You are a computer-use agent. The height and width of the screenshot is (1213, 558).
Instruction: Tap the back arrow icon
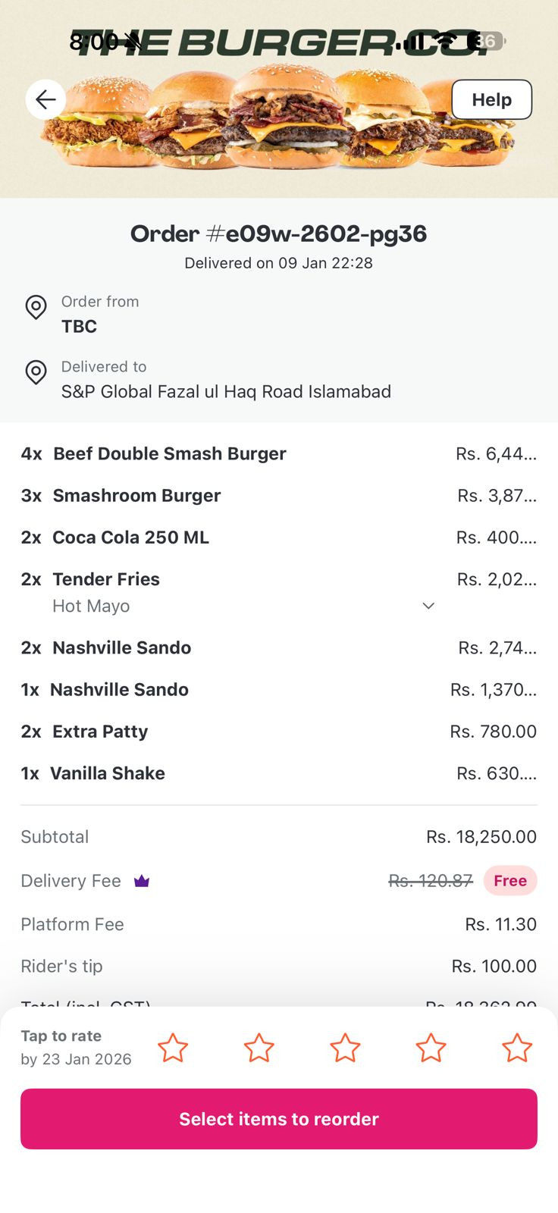coord(45,99)
